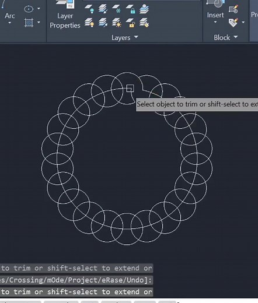
Task: Click the Block Editor icon
Action: pos(233,9)
